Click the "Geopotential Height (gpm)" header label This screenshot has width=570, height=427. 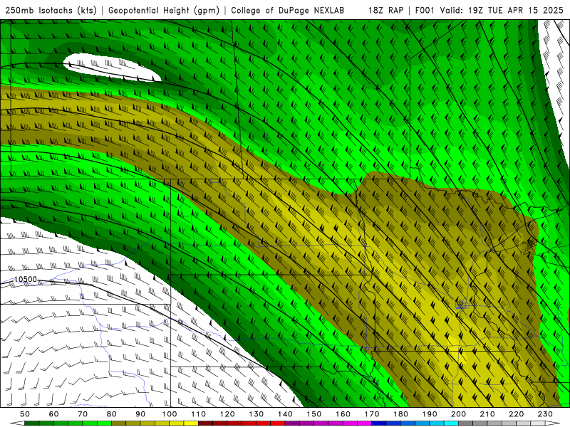[164, 10]
